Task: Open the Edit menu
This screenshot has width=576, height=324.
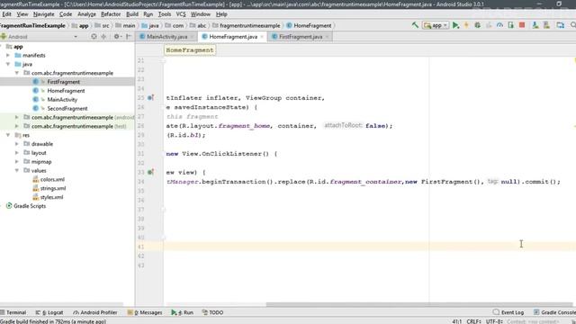Action: coord(6,14)
